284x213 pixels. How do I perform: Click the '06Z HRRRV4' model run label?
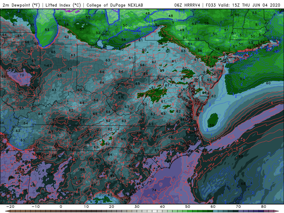(x=187, y=5)
